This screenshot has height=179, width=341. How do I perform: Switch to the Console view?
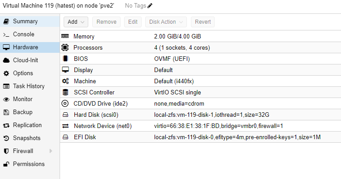(30, 34)
